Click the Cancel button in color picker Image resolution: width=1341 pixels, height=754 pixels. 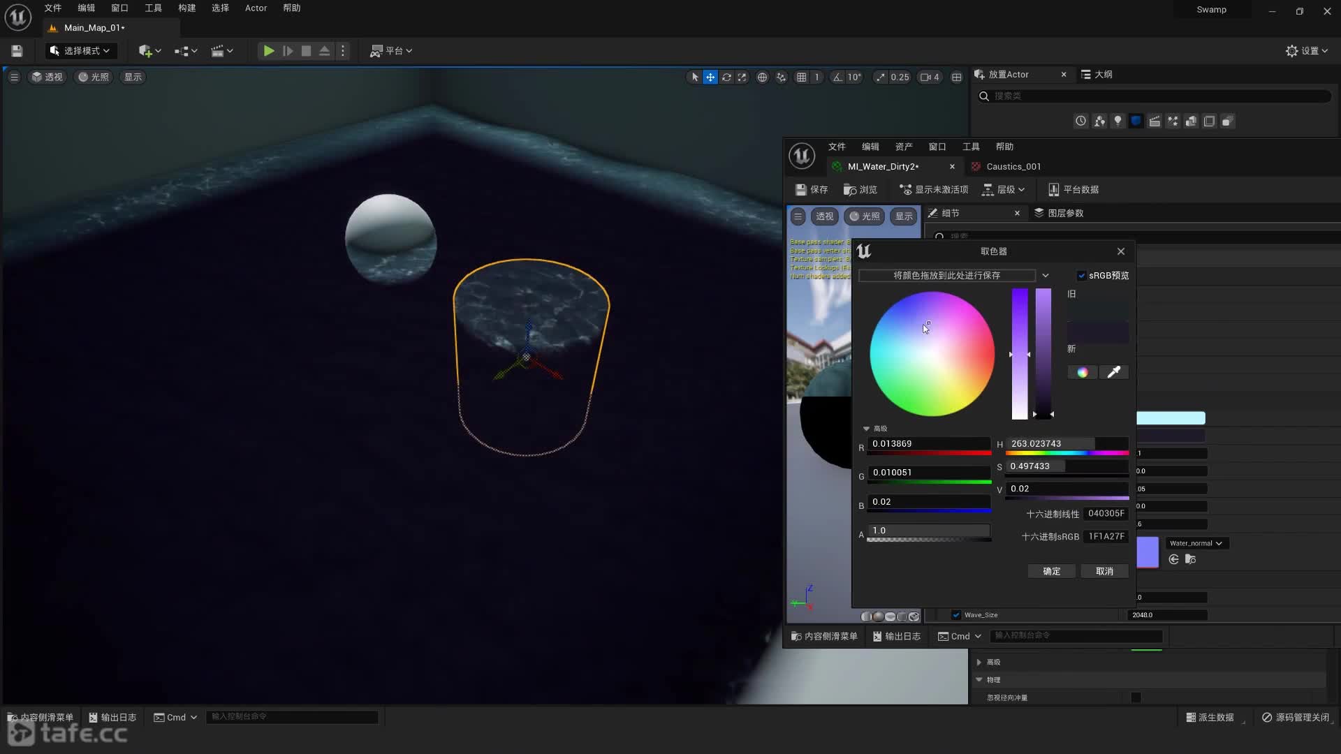(x=1104, y=571)
